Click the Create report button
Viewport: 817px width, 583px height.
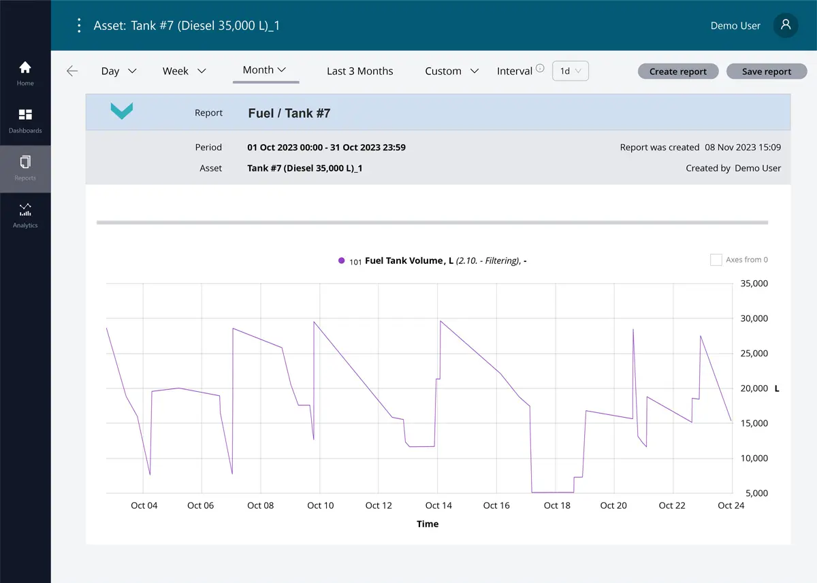click(677, 71)
